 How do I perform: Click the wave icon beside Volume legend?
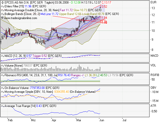3,66
